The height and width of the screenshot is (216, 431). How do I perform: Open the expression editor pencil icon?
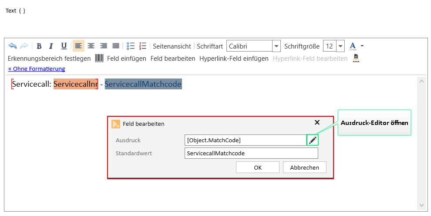point(313,140)
